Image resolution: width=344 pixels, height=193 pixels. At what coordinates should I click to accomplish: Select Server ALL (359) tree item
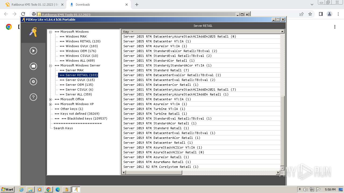(x=76, y=94)
